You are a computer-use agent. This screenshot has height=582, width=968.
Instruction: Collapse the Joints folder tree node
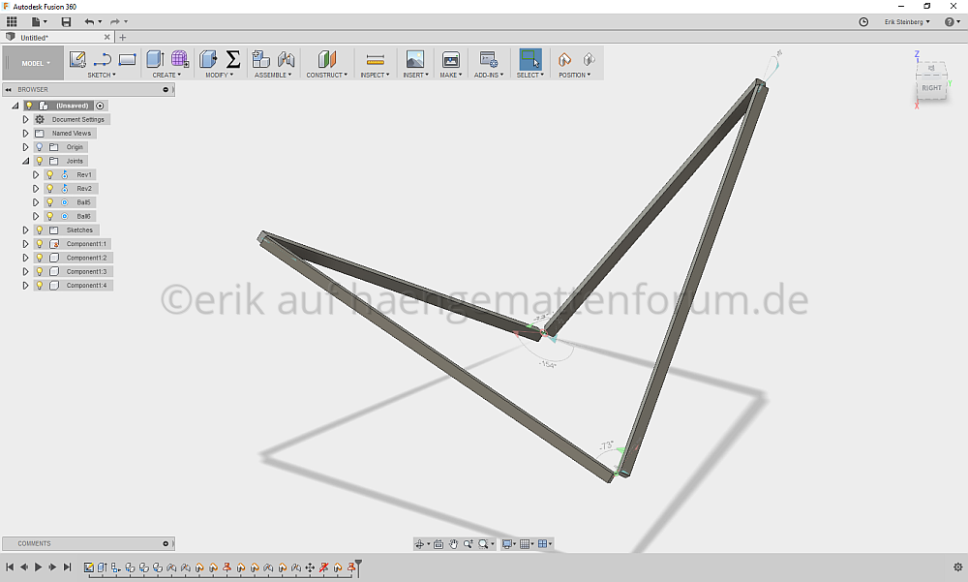[x=26, y=161]
